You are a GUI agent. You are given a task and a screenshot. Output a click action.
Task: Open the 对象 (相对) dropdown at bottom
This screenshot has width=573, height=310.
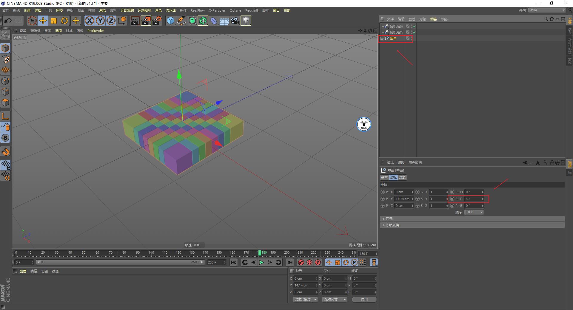305,299
